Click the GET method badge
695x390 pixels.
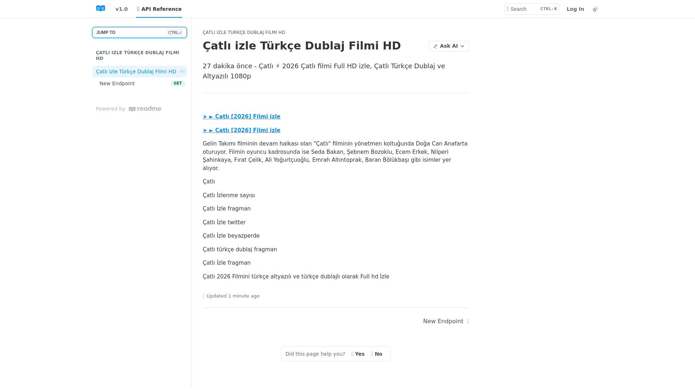point(178,83)
